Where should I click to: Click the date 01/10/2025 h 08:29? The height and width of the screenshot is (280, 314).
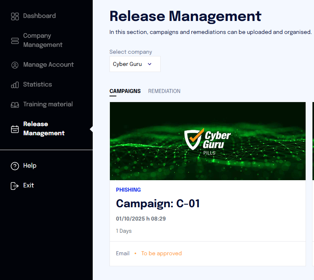(141, 219)
